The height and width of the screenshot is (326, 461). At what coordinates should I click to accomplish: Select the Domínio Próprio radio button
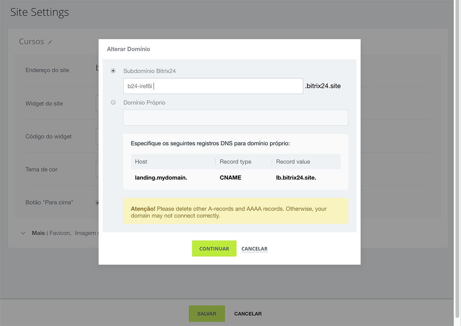113,102
